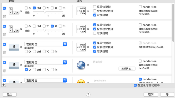Uncheck 宏快捷键 in third row
Image resolution: width=175 pixels, height=98 pixels.
[x=95, y=51]
